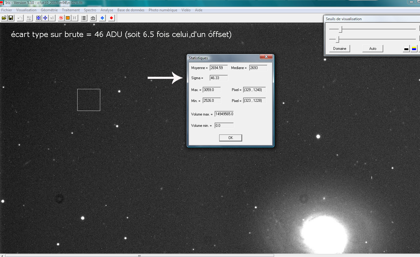Open the threshold sliders toolbar icon
Screen dimensions: 420x257
click(29, 18)
